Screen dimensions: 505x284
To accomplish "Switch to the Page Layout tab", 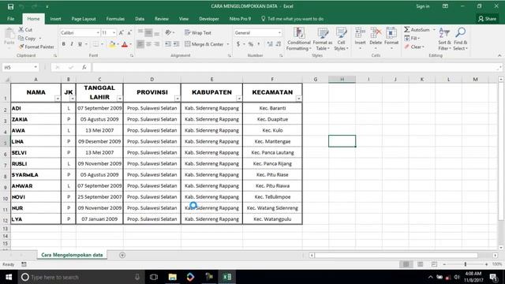I will tap(84, 19).
